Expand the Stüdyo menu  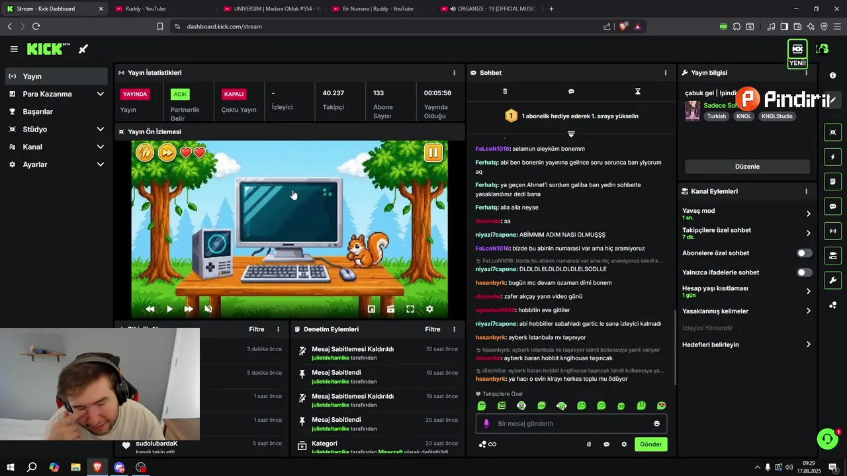[x=56, y=129]
